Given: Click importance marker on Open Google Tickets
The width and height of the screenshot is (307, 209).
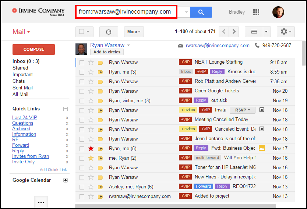Looking at the screenshot, I should pyautogui.click(x=100, y=91).
